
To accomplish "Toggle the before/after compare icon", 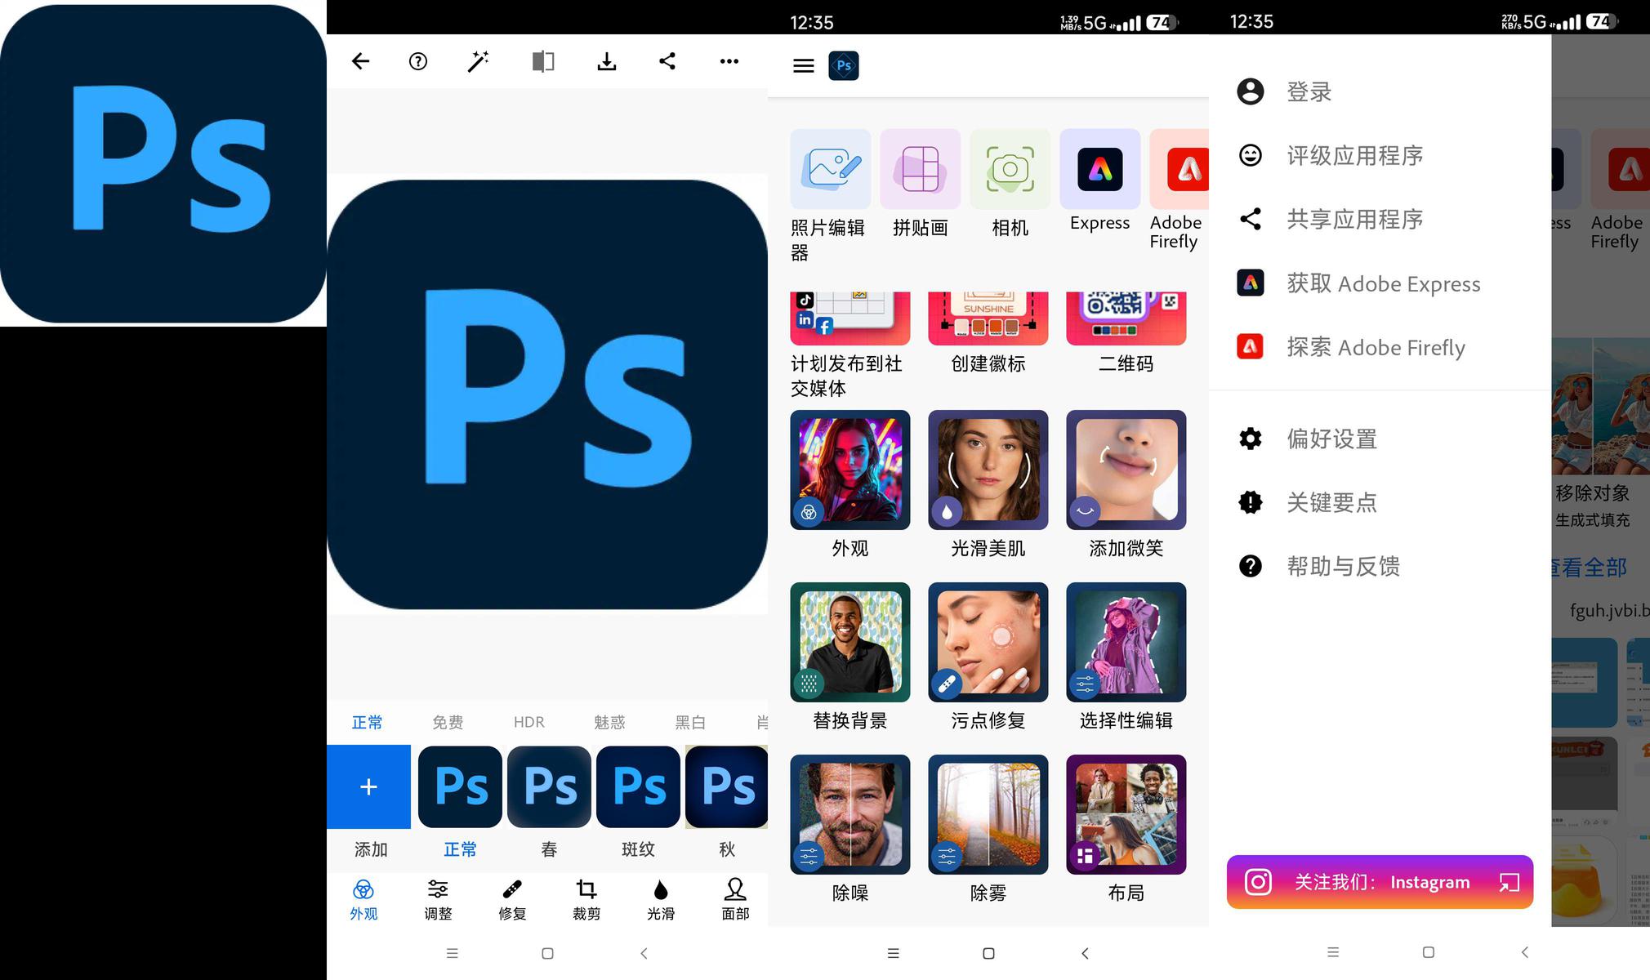I will (x=543, y=61).
